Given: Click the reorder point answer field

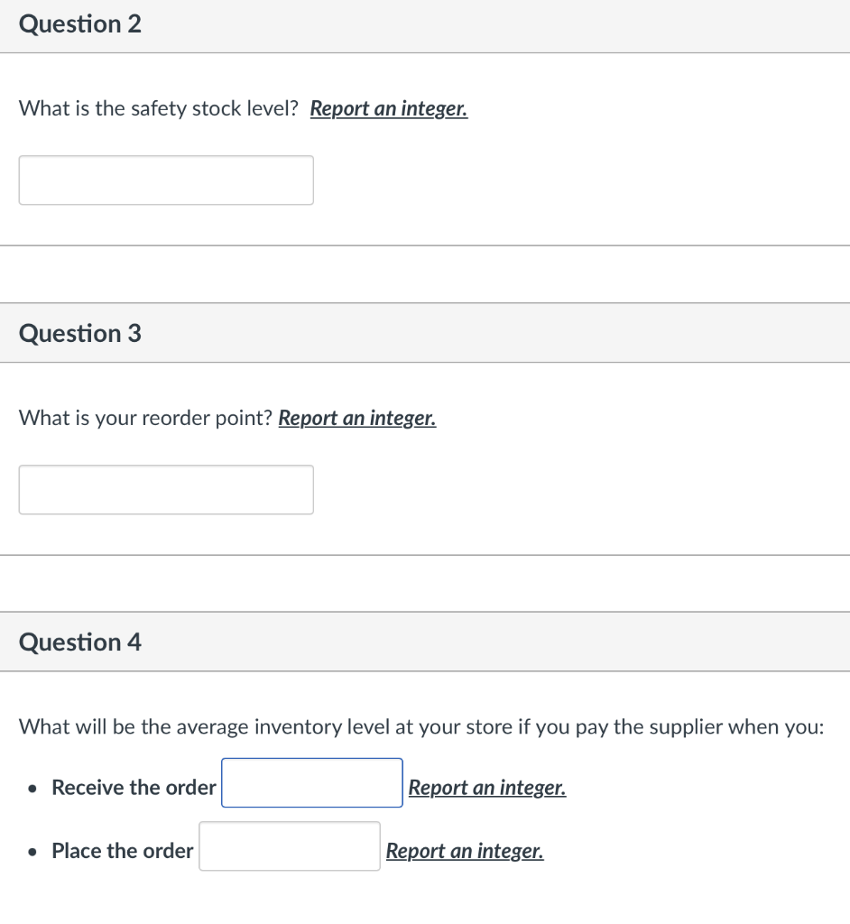Looking at the screenshot, I should (166, 490).
